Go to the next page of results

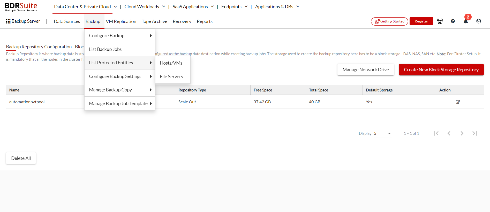pyautogui.click(x=462, y=133)
